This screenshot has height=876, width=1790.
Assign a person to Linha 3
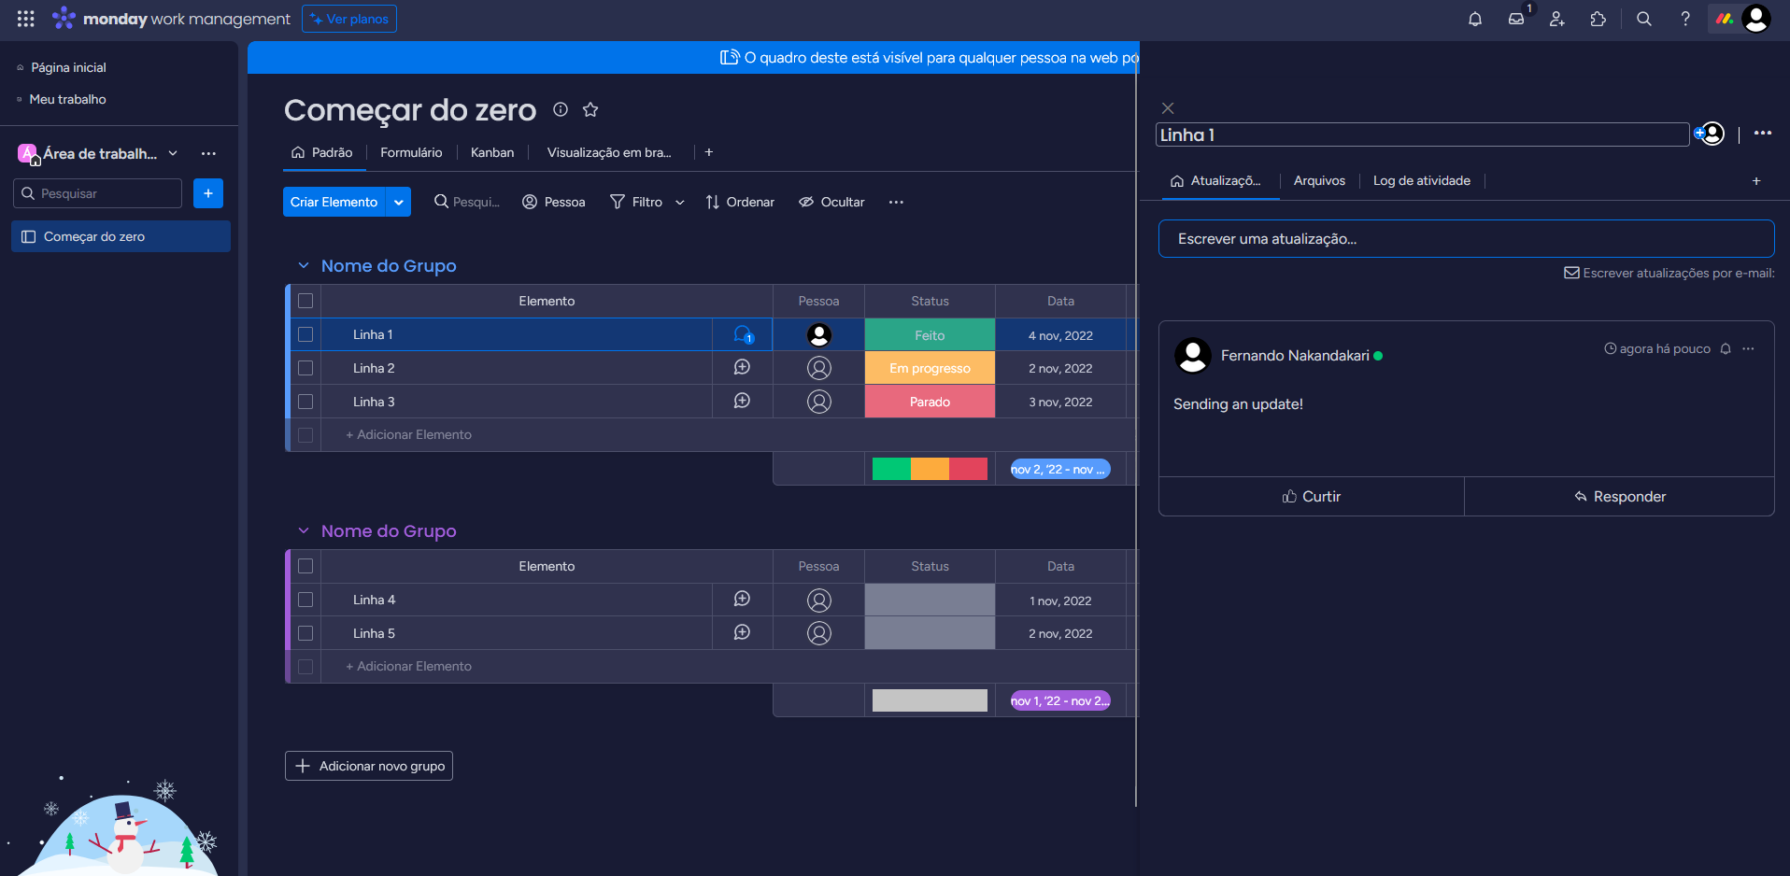(819, 402)
